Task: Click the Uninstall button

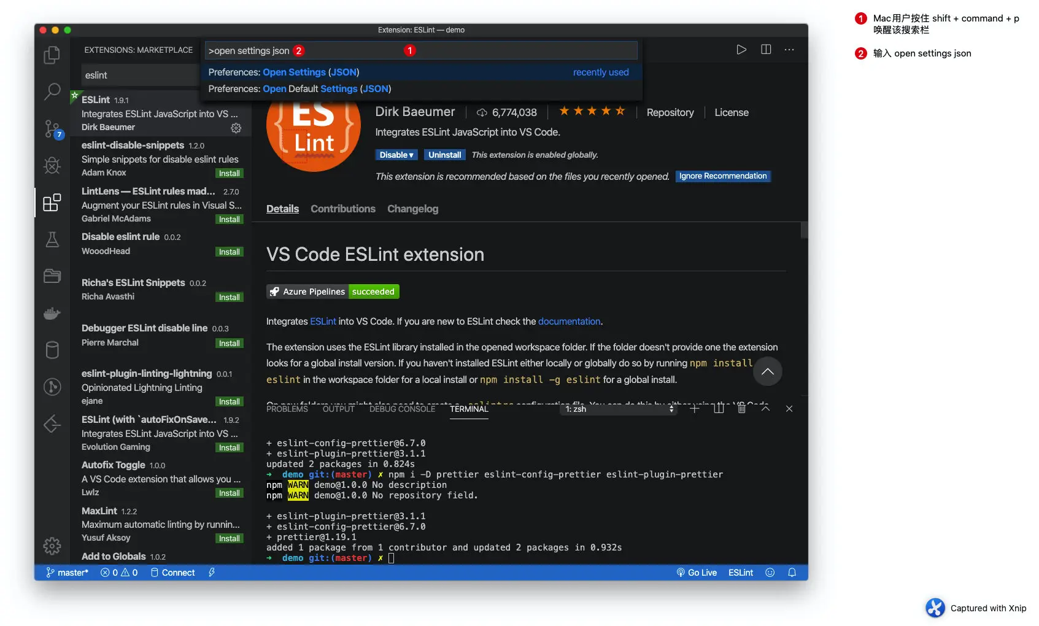Action: point(444,155)
